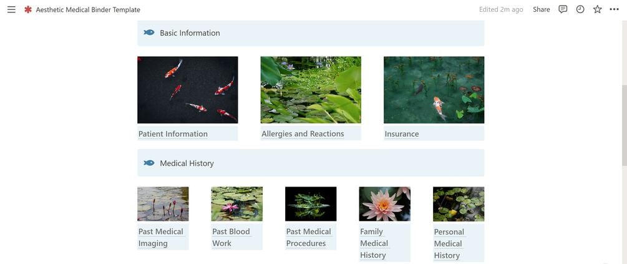627x264 pixels.
Task: Click the red asterisk page icon
Action: [x=27, y=9]
